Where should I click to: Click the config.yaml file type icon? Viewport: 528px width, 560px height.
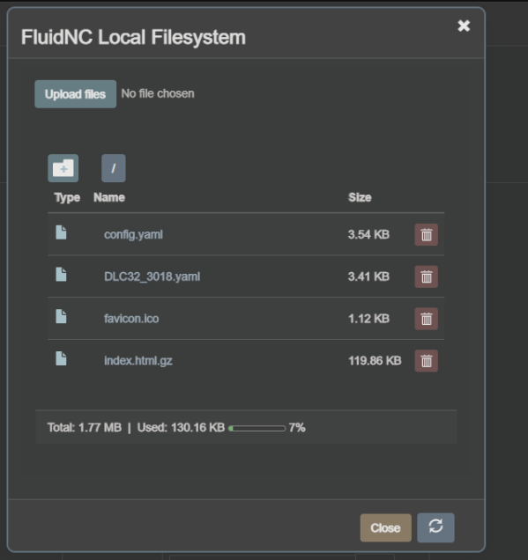point(61,232)
